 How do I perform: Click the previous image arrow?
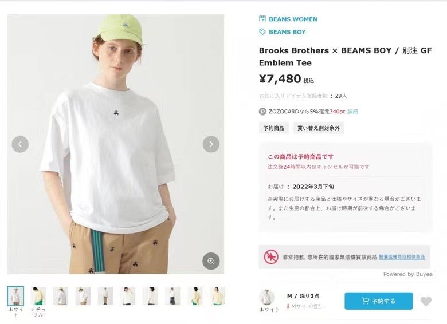pyautogui.click(x=20, y=144)
